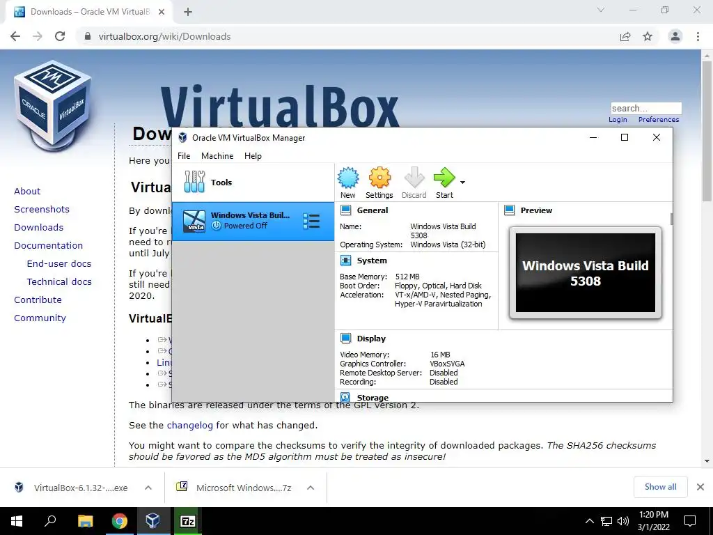This screenshot has width=713, height=535.
Task: Click the Display section heading
Action: click(x=371, y=338)
